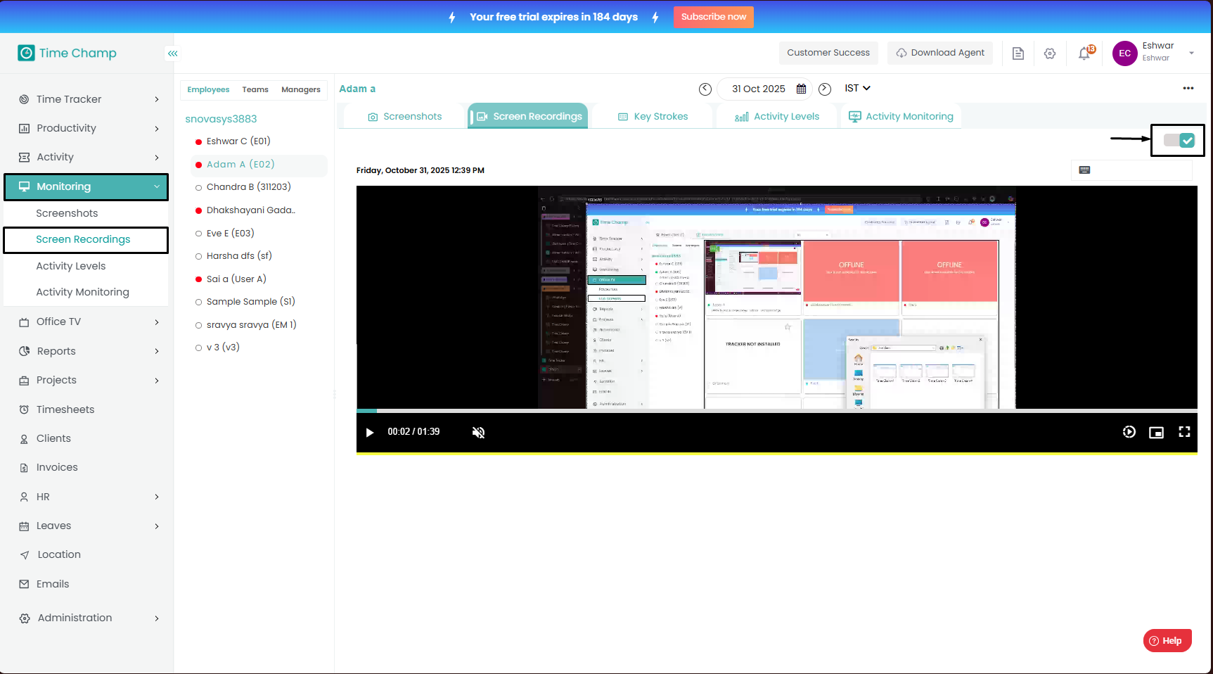
Task: Open the settings gear in the header
Action: tap(1050, 53)
